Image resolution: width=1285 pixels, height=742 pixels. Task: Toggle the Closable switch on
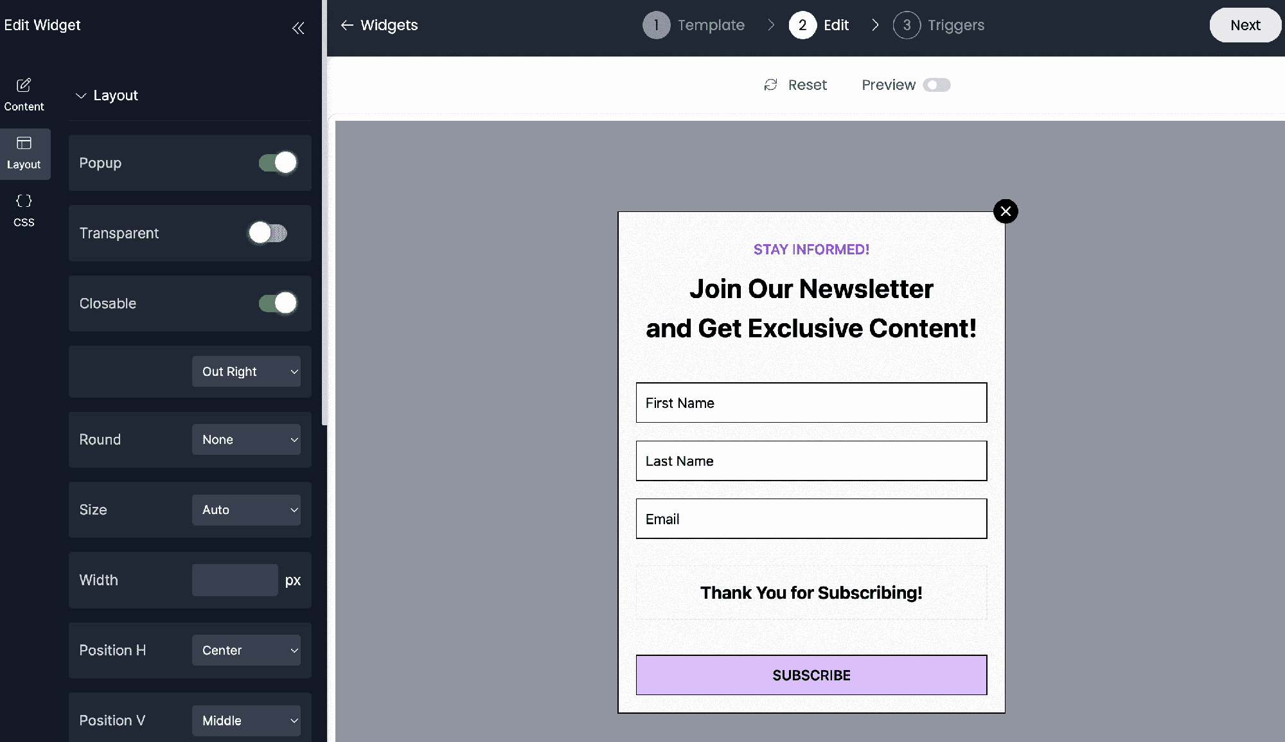pyautogui.click(x=278, y=303)
